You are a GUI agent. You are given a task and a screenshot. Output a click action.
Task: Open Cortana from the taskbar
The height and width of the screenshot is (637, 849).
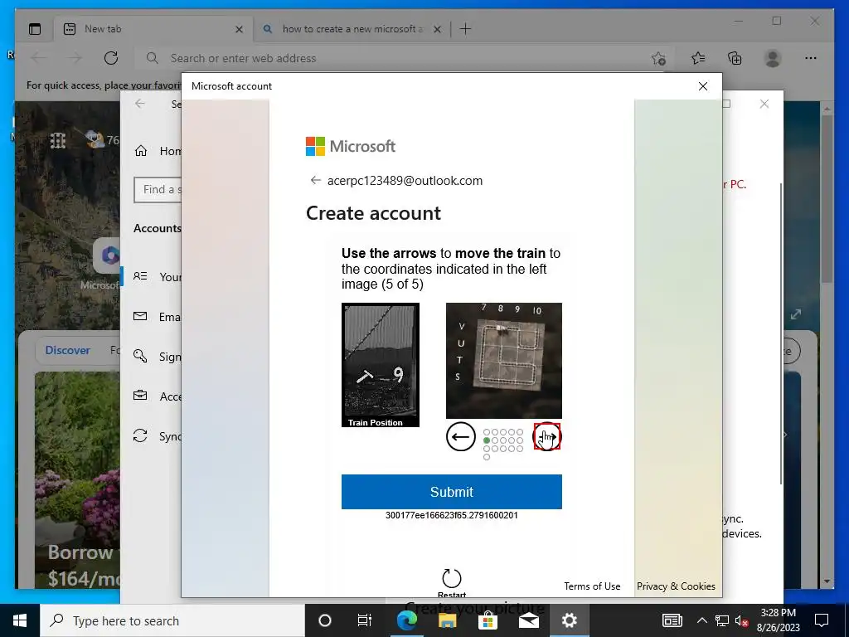click(325, 620)
